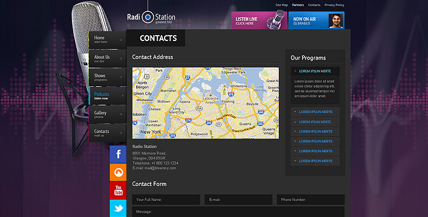Expand the third Lorem Ipsun Merte program

(315, 122)
